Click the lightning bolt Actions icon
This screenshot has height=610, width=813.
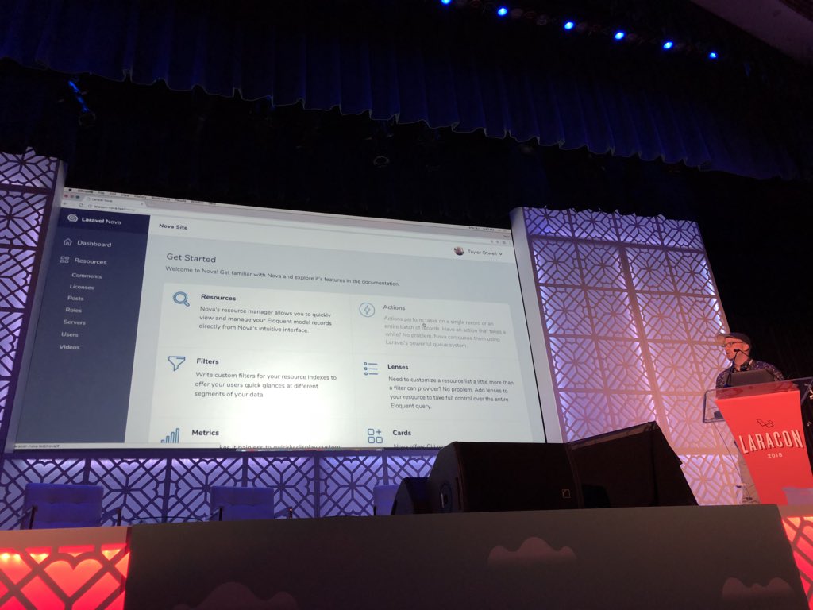[367, 310]
